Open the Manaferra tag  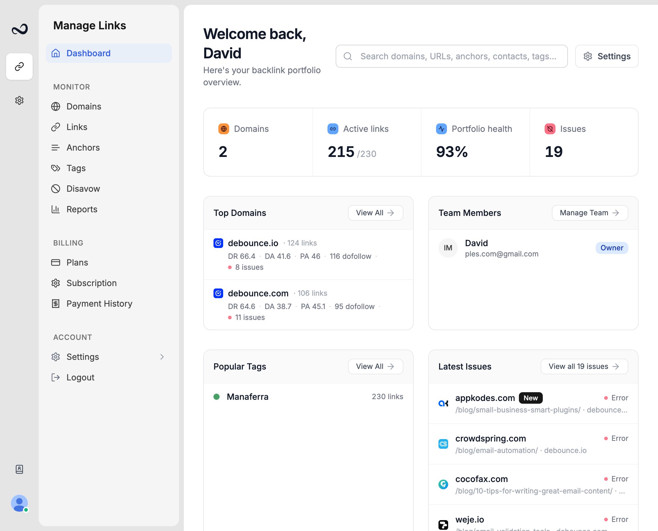[308, 397]
